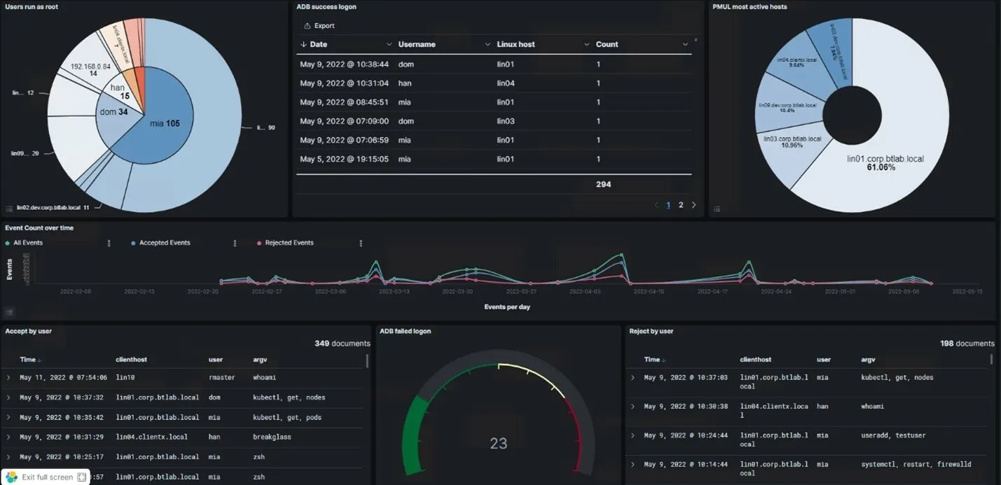Click user column header in Accept by user

point(216,360)
